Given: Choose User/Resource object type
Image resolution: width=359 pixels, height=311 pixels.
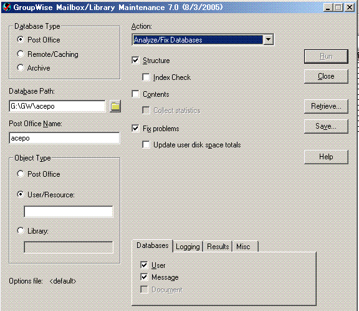Looking at the screenshot, I should [21, 194].
